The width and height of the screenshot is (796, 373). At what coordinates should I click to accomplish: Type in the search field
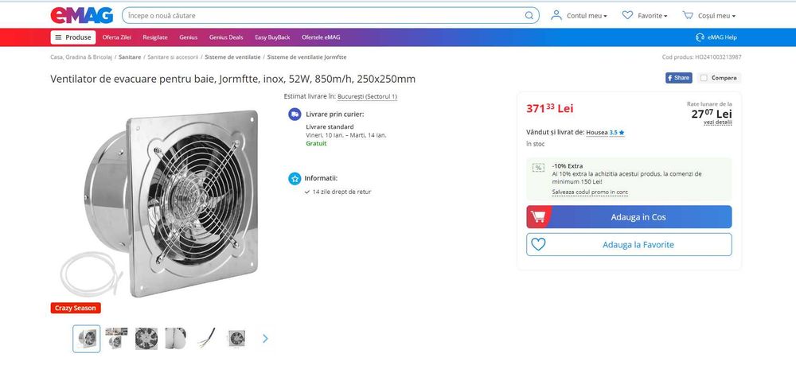tap(318, 15)
